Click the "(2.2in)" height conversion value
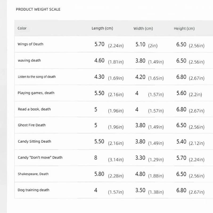Image resolution: width=213 pixels, height=213 pixels. tap(195, 95)
